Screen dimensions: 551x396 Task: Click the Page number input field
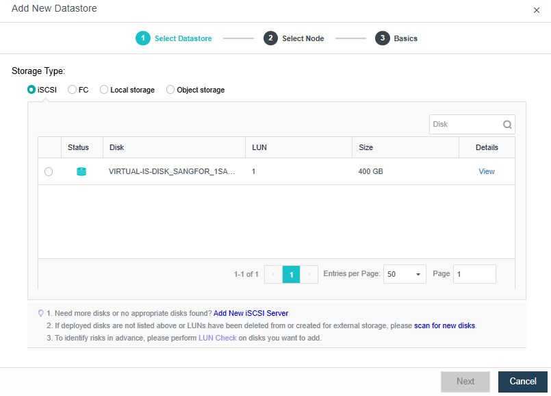(x=474, y=274)
